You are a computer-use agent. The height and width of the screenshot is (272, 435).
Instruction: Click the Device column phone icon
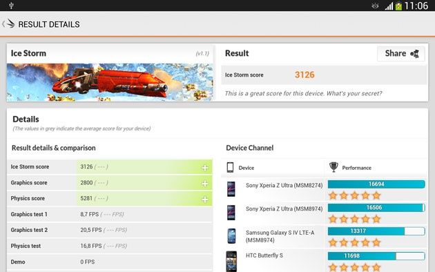tap(230, 168)
